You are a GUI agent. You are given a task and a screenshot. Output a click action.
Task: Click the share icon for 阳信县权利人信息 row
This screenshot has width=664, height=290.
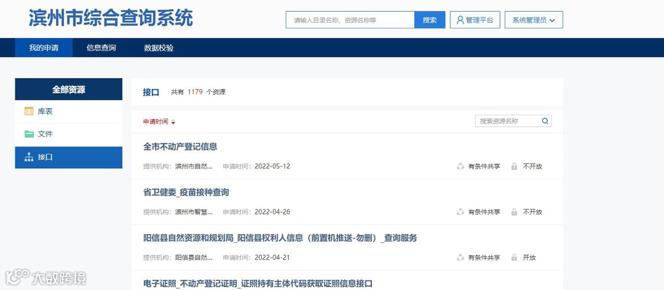[x=460, y=257]
